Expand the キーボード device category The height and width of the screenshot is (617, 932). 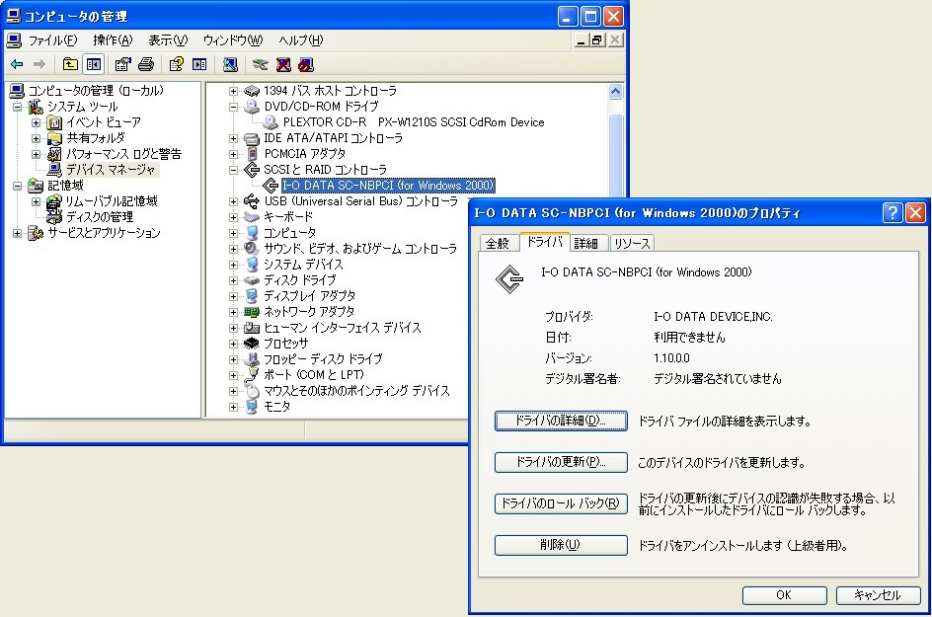[233, 216]
